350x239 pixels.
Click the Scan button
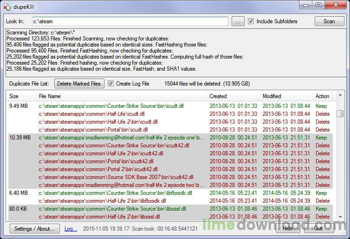pos(329,21)
